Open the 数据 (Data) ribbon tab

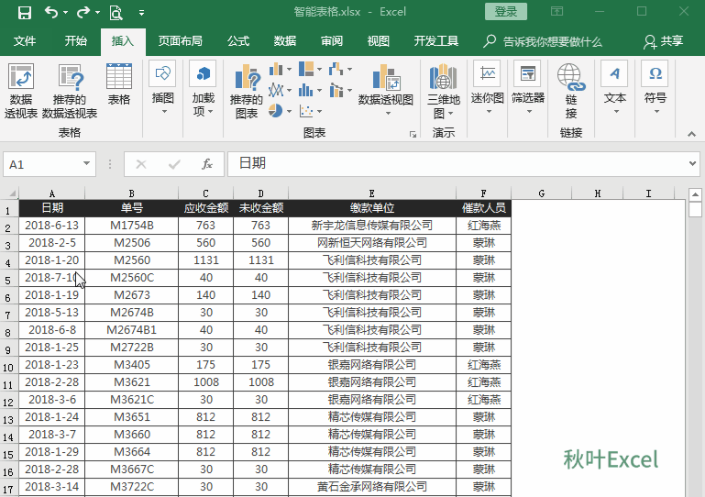(285, 41)
